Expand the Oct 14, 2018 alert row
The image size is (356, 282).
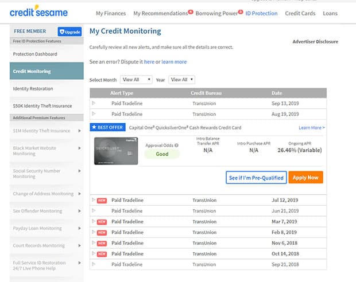tap(94, 253)
